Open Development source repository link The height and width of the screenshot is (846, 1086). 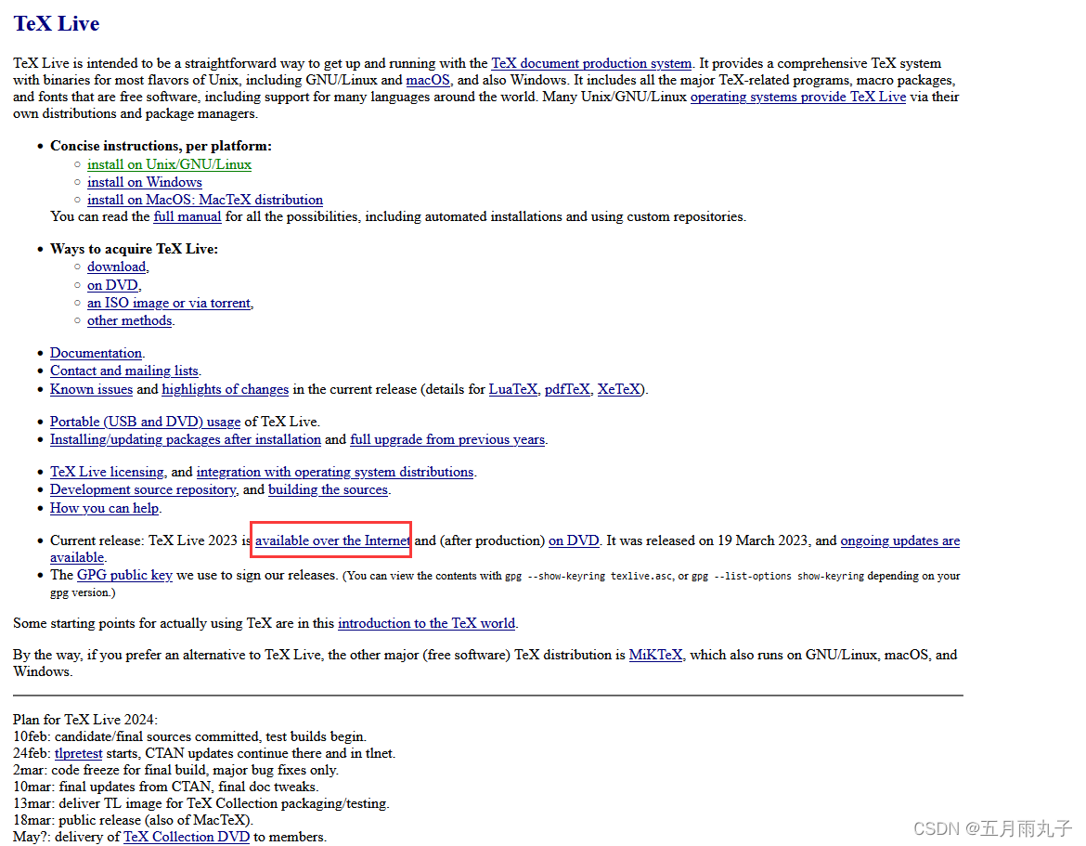(x=143, y=489)
